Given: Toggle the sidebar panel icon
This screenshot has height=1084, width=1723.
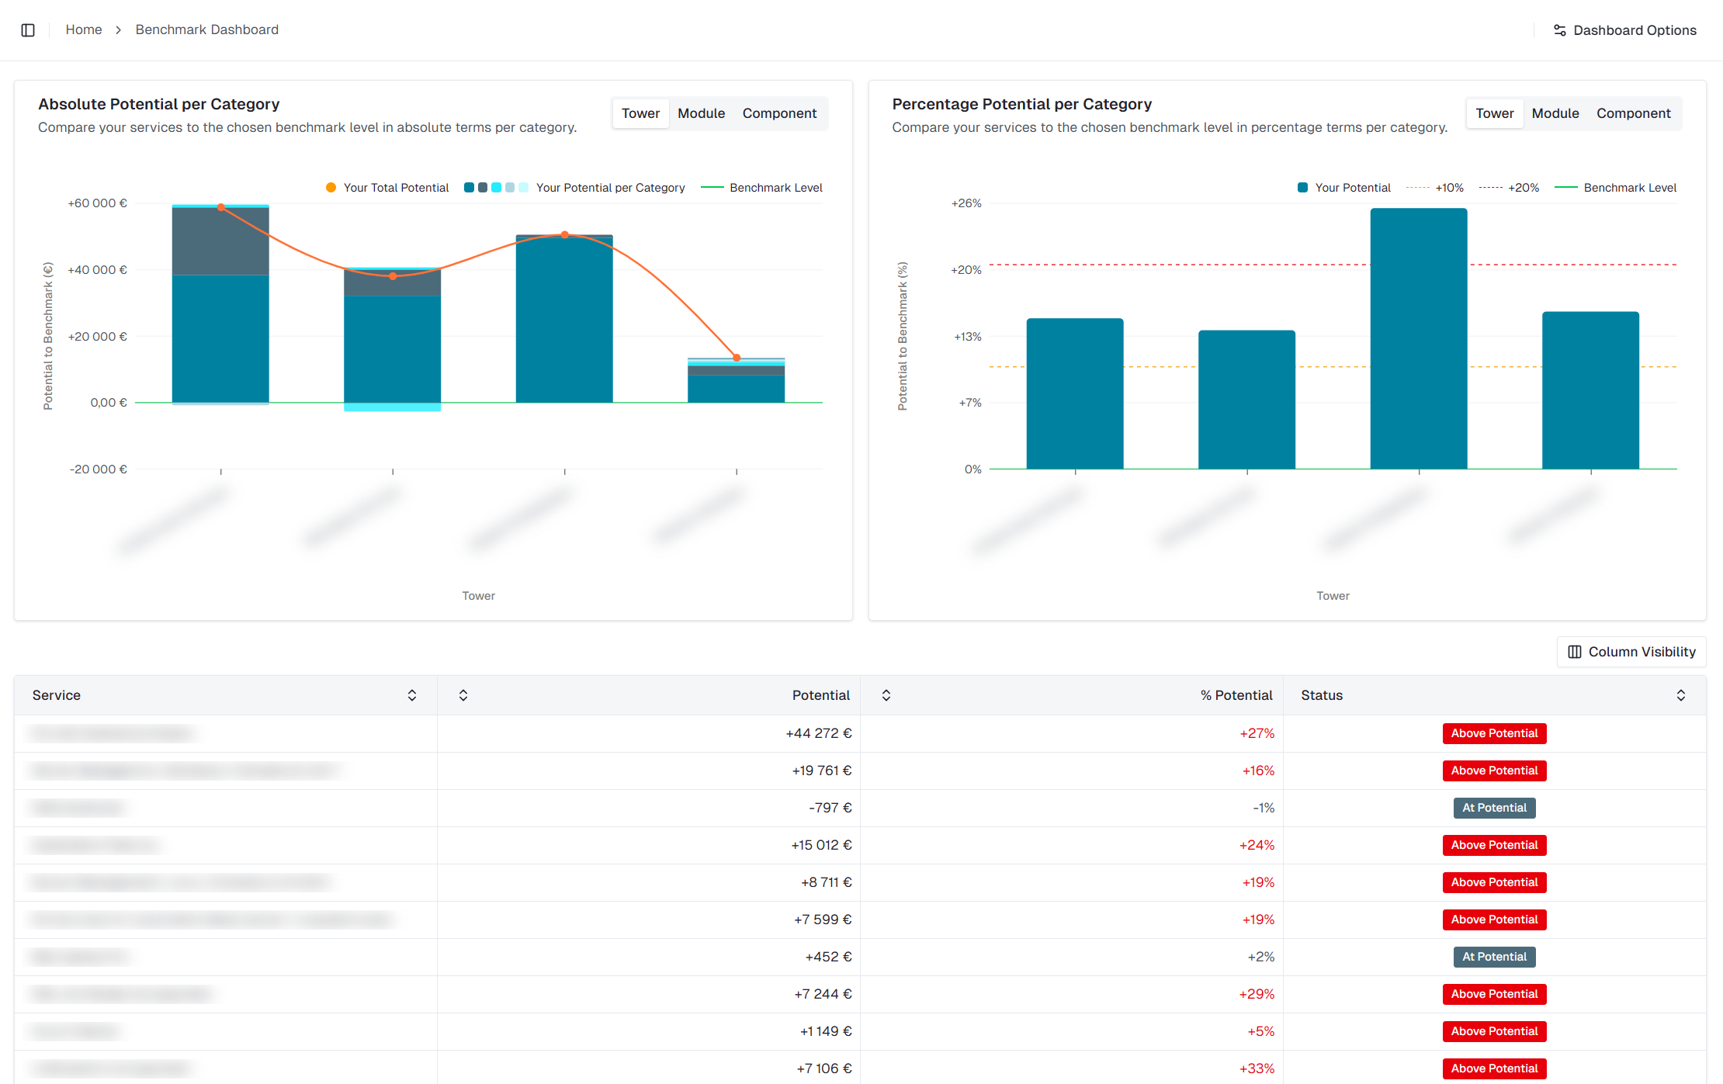Looking at the screenshot, I should tap(28, 30).
